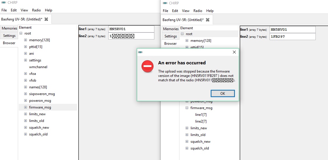The image size is (328, 160).
Task: Expand limits_new in left window
Action: (25, 114)
